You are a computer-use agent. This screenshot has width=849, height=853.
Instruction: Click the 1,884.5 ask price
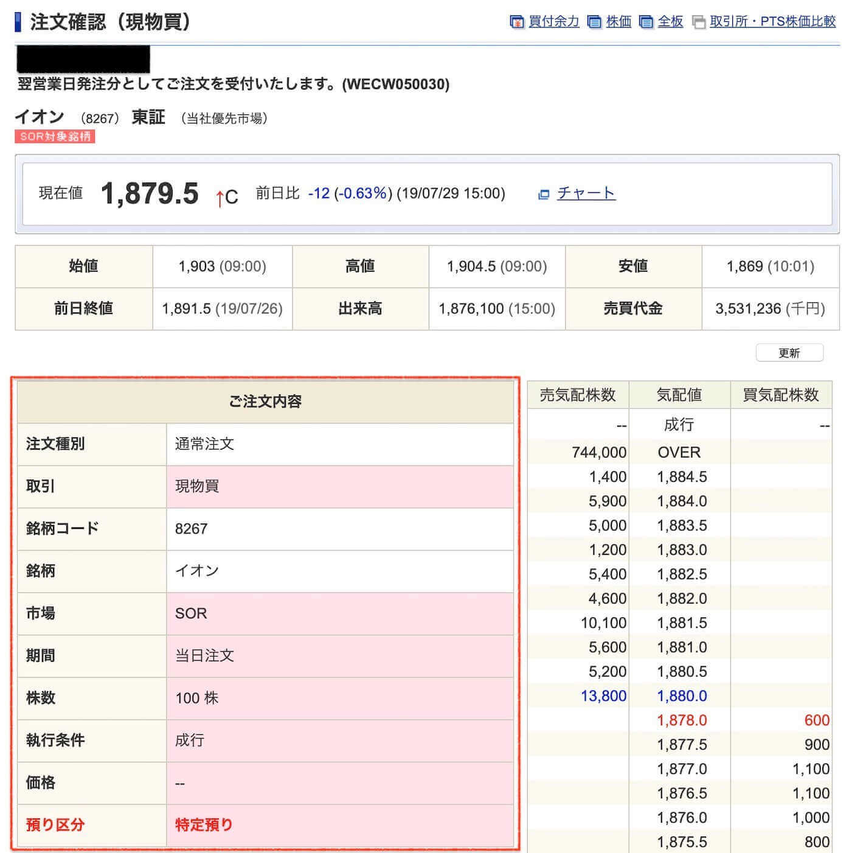pos(682,477)
